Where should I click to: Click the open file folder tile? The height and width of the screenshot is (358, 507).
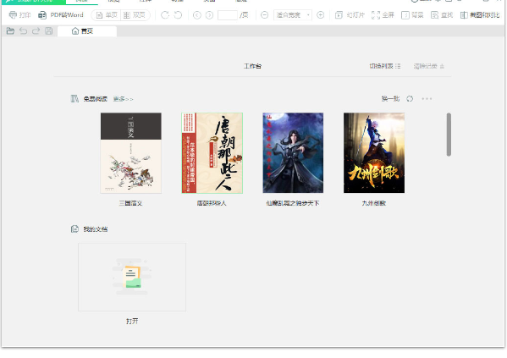[132, 277]
